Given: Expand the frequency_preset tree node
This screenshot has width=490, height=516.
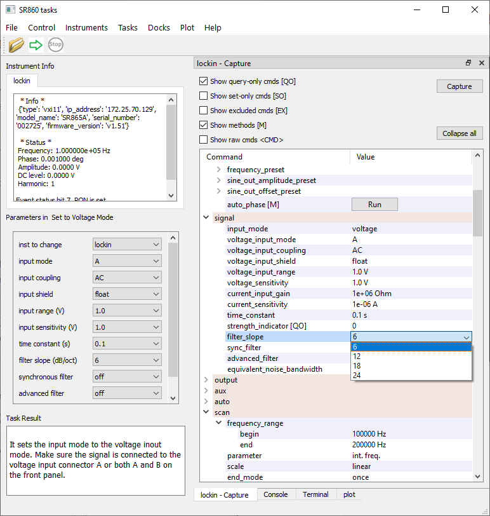Looking at the screenshot, I should [x=218, y=170].
